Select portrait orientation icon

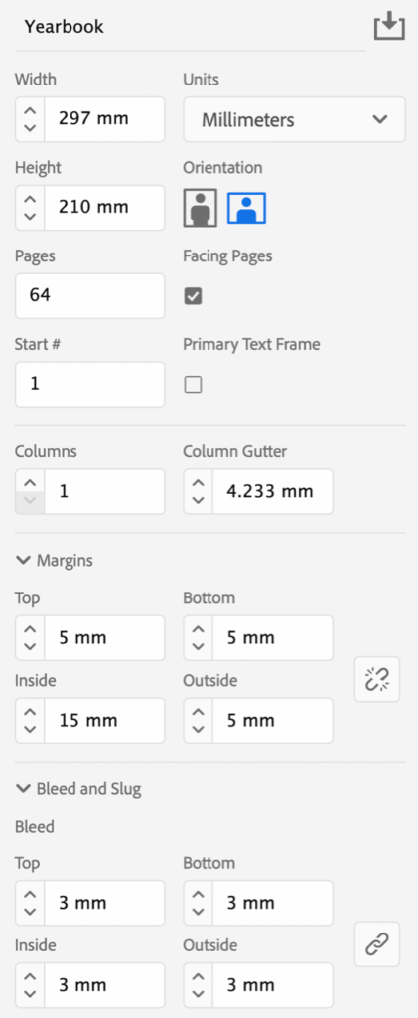coord(201,208)
